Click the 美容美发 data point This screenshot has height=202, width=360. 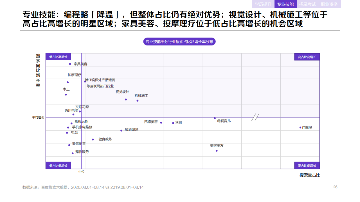[216, 150]
